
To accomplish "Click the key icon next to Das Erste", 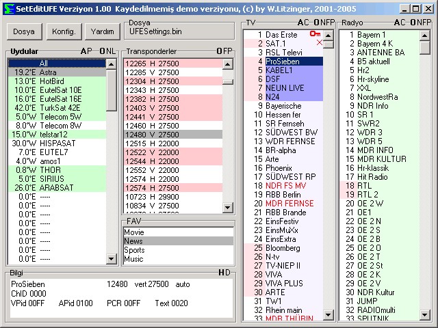I will (315, 34).
